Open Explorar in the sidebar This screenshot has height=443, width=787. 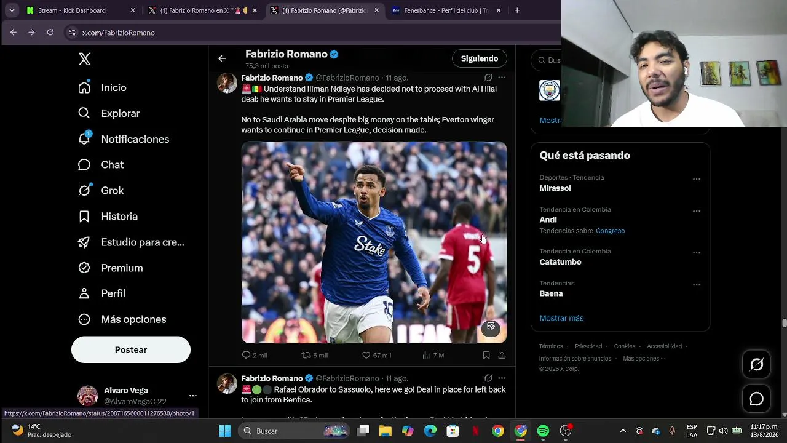click(x=109, y=113)
